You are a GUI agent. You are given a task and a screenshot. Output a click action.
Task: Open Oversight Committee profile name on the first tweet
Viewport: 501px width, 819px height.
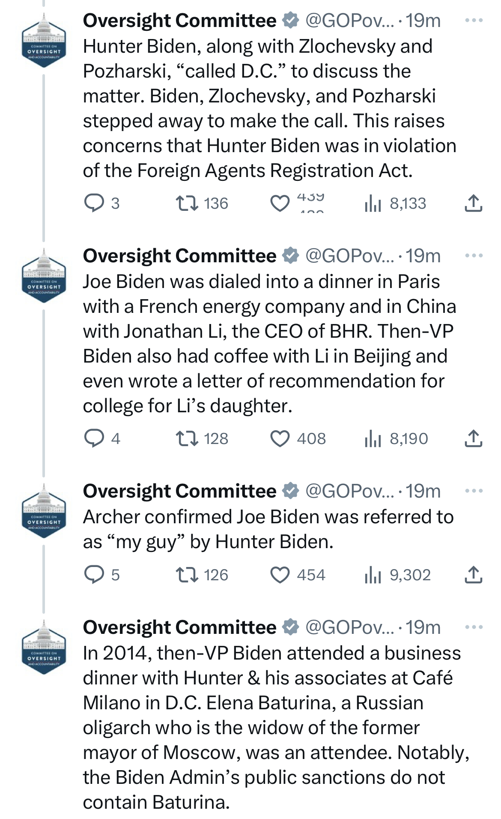(179, 20)
